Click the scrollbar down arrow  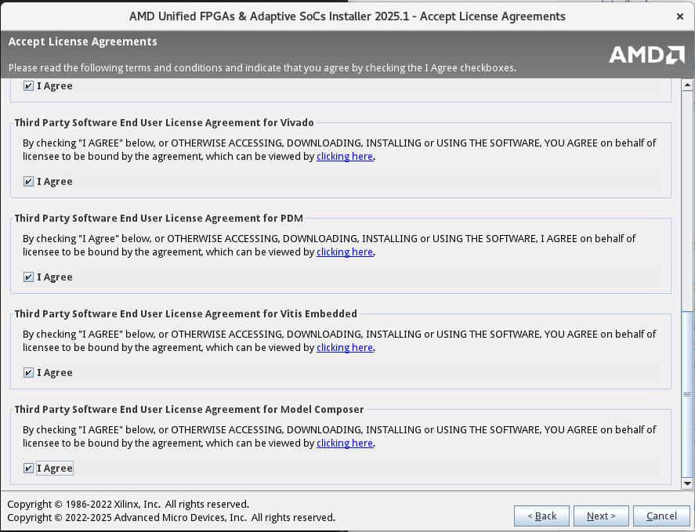tap(687, 484)
